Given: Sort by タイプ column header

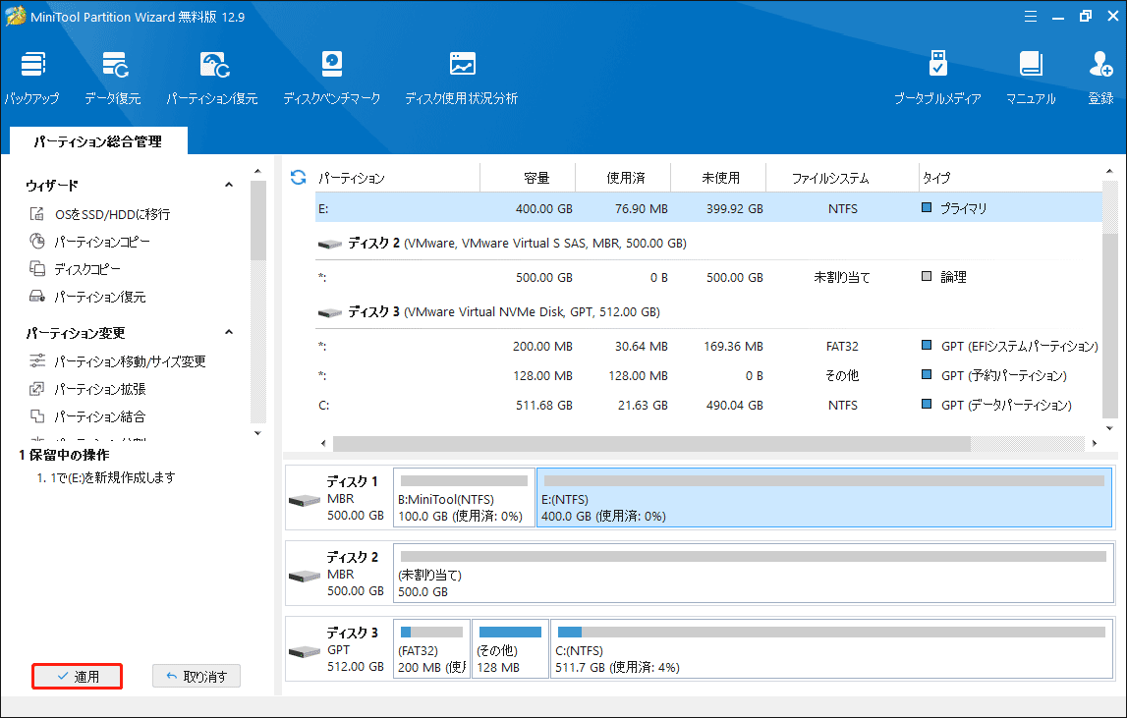Looking at the screenshot, I should [1010, 178].
